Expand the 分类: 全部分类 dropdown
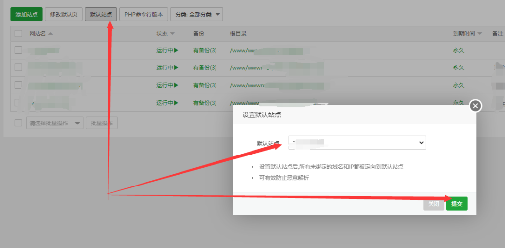Image resolution: width=505 pixels, height=248 pixels. (197, 14)
